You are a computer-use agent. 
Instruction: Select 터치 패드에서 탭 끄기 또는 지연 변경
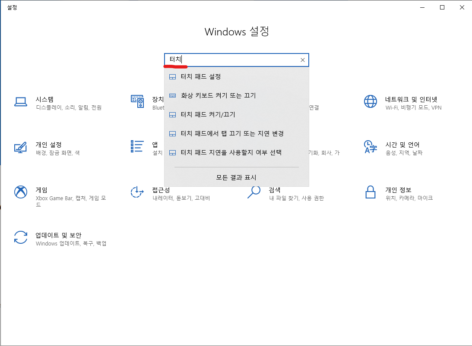(x=237, y=133)
